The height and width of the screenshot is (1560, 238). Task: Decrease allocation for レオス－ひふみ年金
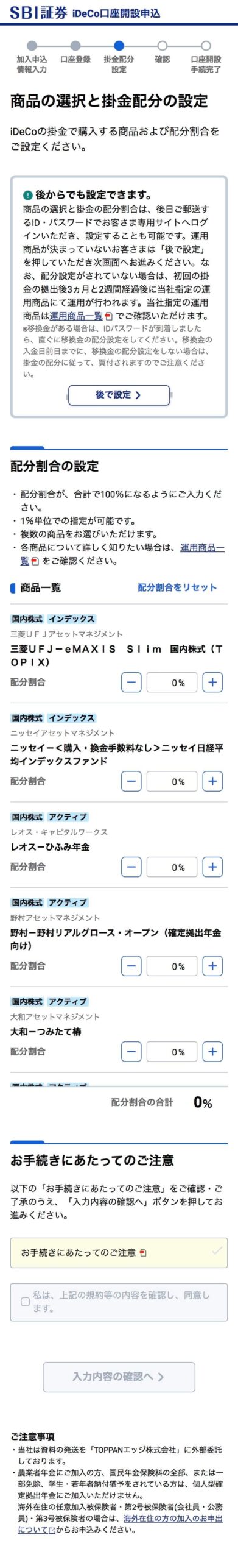131,867
